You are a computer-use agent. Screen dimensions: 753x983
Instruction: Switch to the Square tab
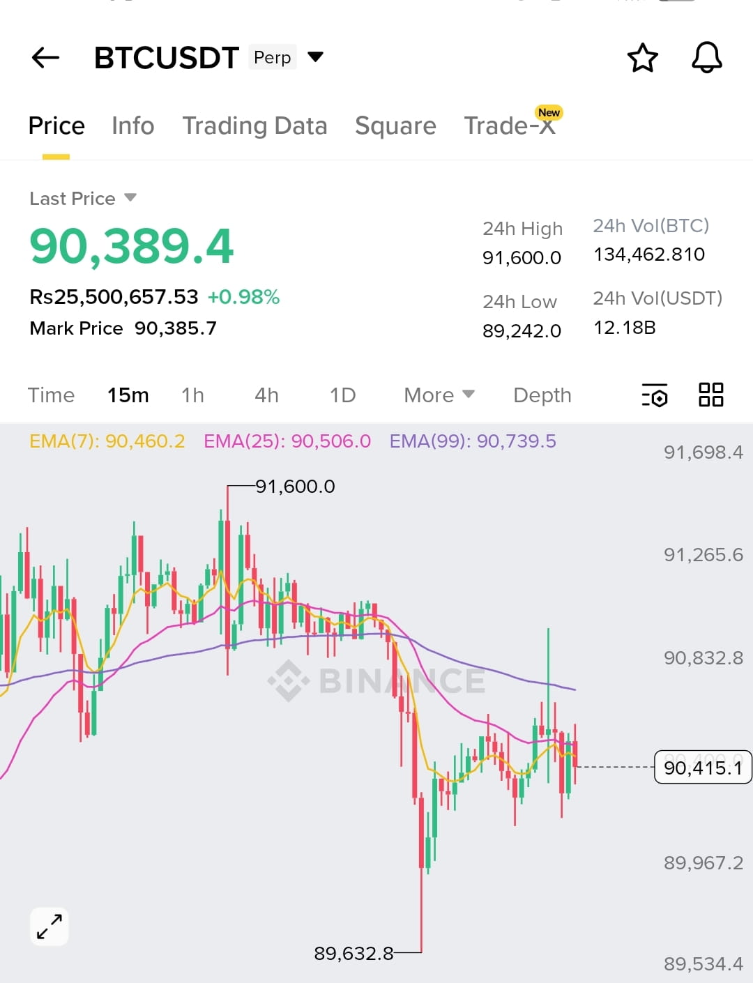pyautogui.click(x=395, y=125)
